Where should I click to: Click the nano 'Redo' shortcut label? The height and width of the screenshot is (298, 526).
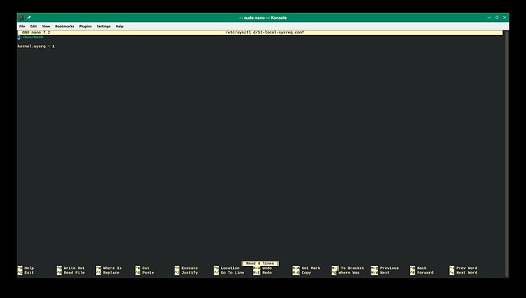point(267,273)
